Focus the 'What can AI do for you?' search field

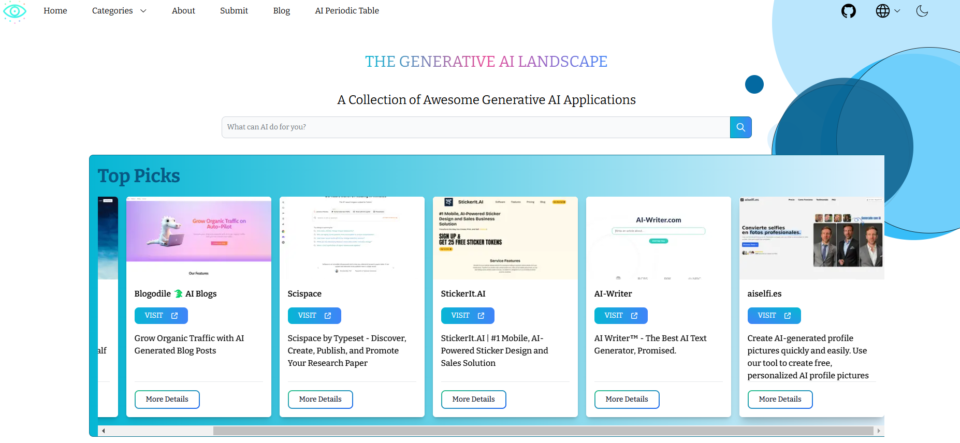click(476, 127)
